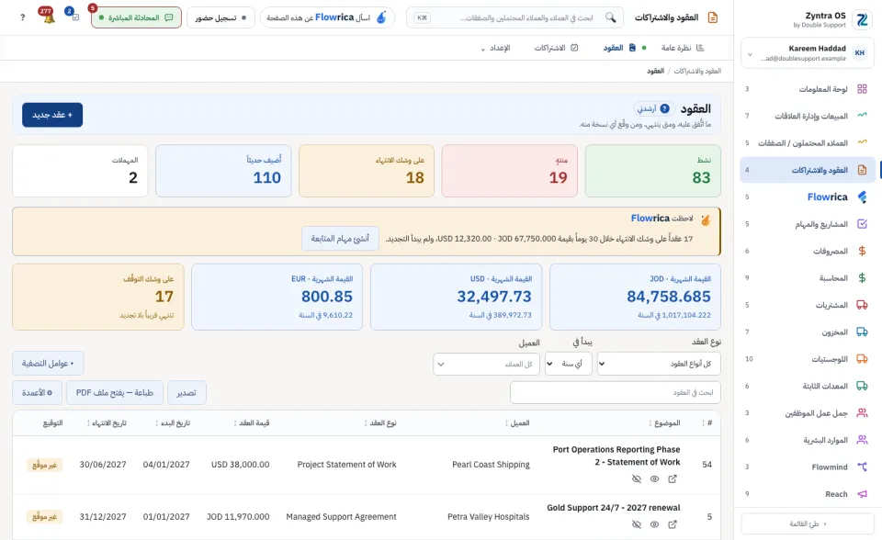The image size is (882, 540).
Task: Click ابحث في العقود search field
Action: click(x=616, y=393)
